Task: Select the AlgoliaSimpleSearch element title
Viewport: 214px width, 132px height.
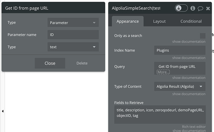Action: tap(136, 8)
